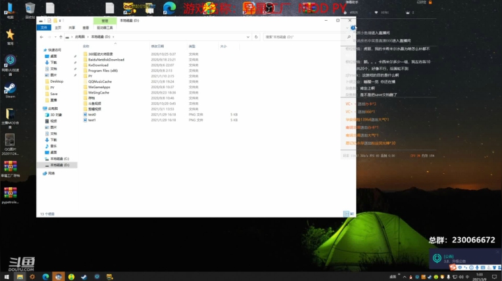Select the KwDownload folder

click(x=98, y=65)
